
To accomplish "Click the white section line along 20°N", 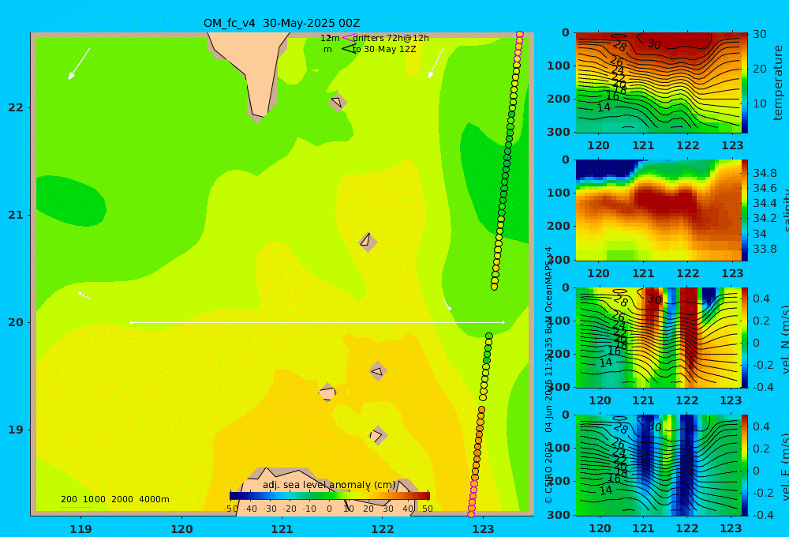I will [317, 322].
